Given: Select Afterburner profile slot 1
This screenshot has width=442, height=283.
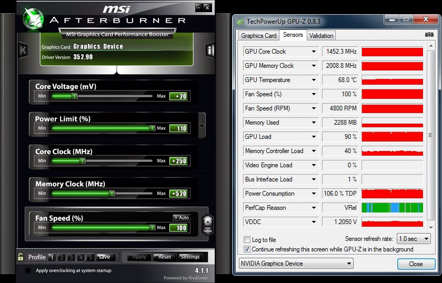Looking at the screenshot, I should pyautogui.click(x=52, y=257).
